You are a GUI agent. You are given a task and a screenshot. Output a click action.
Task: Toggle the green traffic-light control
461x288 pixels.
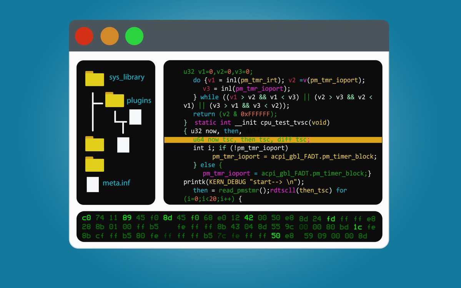point(134,36)
